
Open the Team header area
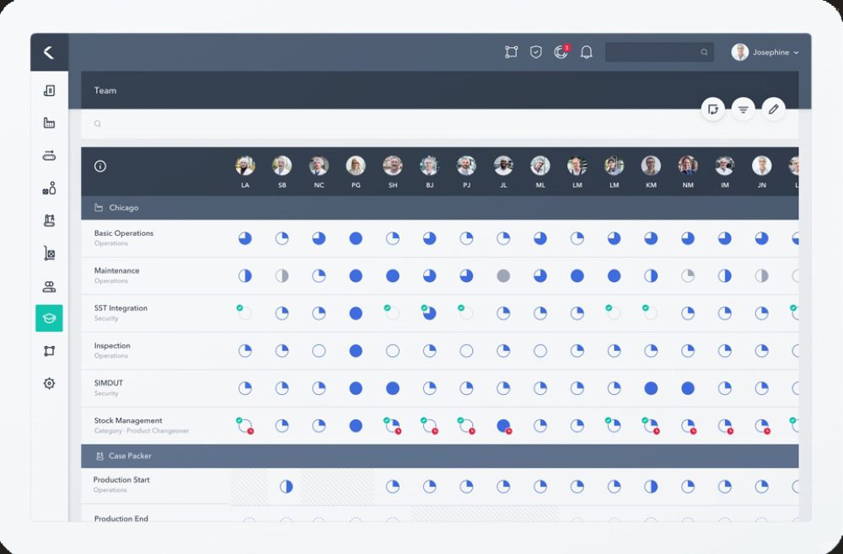click(x=105, y=90)
